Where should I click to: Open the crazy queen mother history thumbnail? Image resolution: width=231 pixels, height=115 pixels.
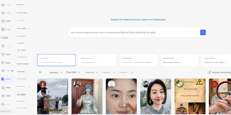[x=190, y=96]
